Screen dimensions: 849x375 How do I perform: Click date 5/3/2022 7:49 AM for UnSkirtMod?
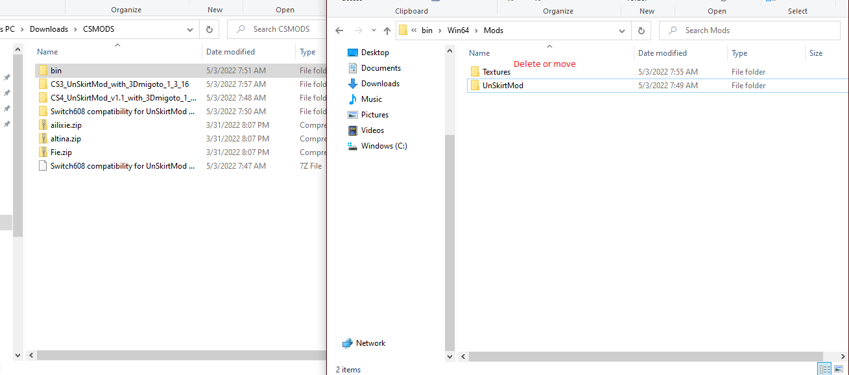click(668, 86)
